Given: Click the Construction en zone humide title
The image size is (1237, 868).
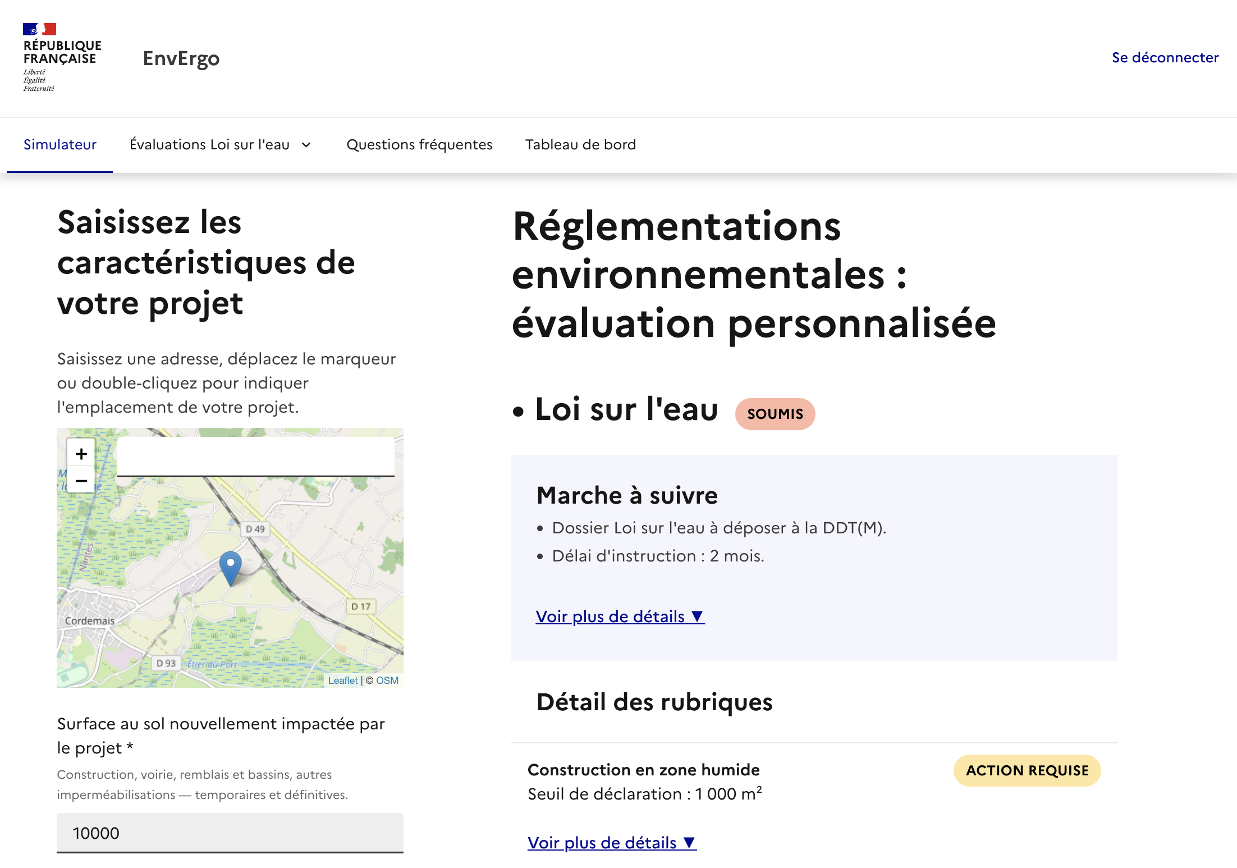Looking at the screenshot, I should 644,770.
